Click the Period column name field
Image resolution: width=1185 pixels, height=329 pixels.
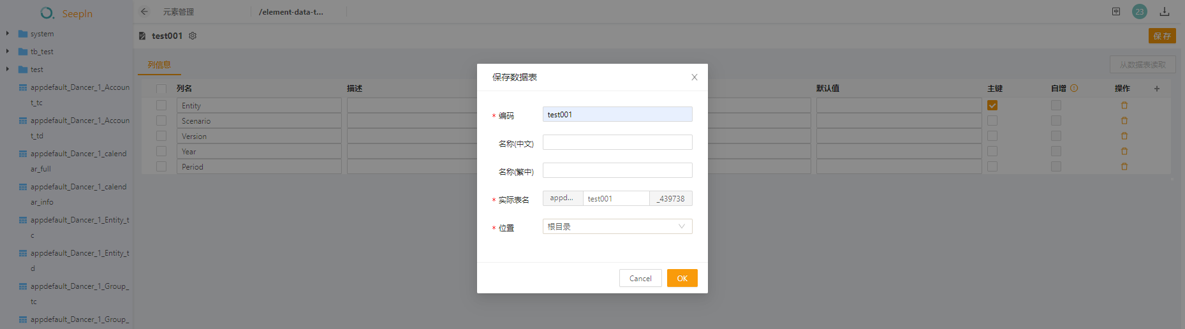(259, 166)
